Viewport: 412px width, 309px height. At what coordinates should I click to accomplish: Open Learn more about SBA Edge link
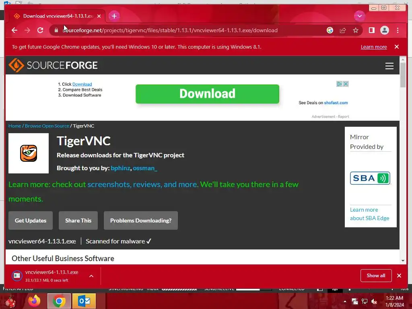coord(369,214)
